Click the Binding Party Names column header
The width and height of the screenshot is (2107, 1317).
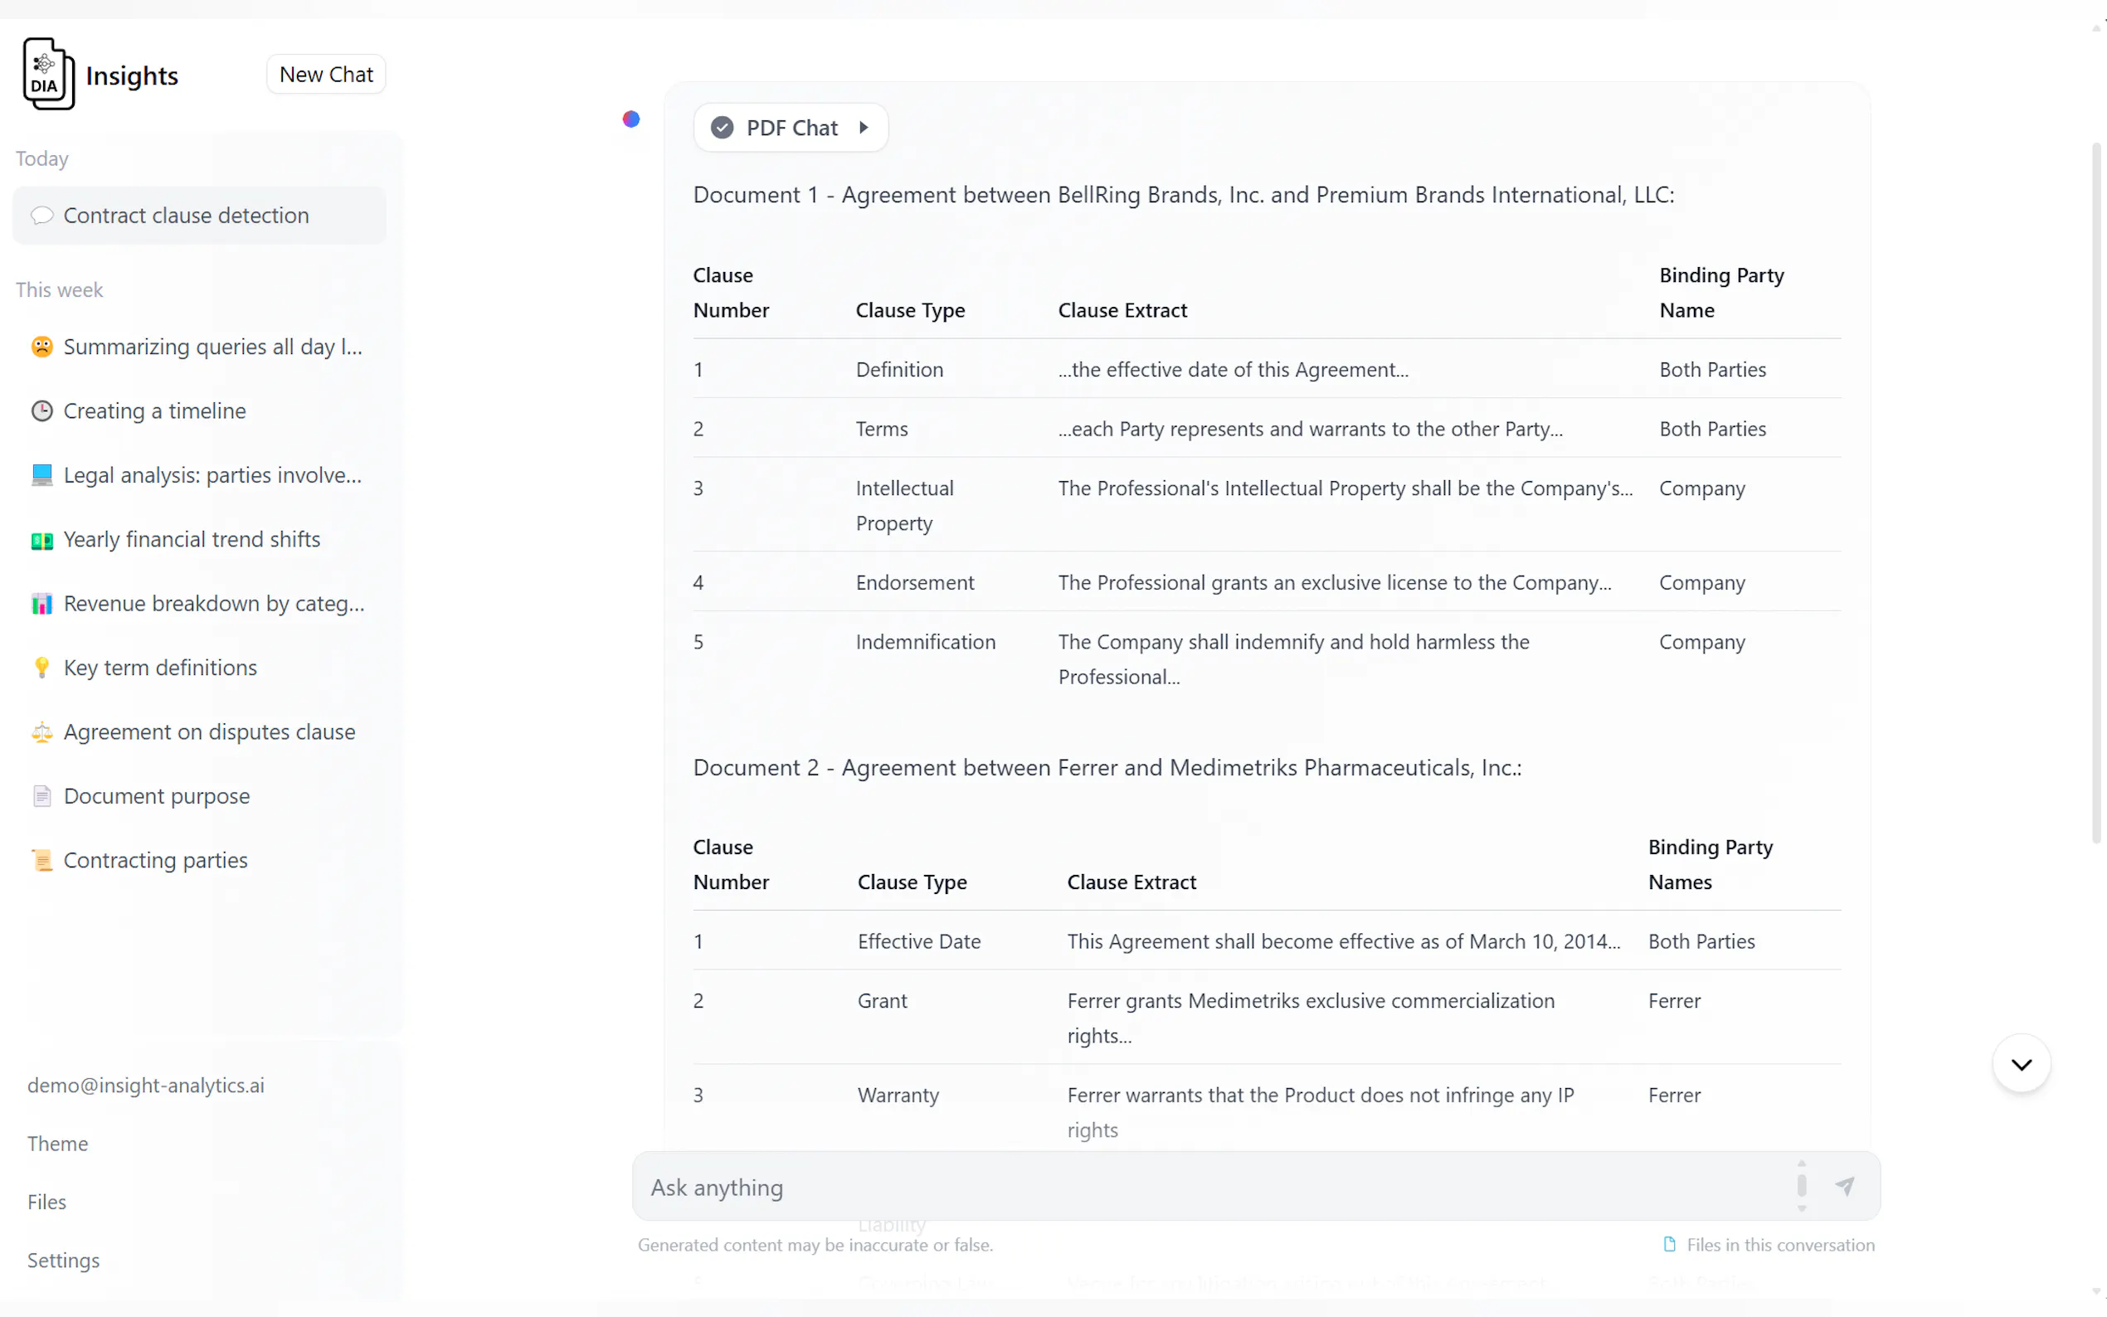[1709, 864]
